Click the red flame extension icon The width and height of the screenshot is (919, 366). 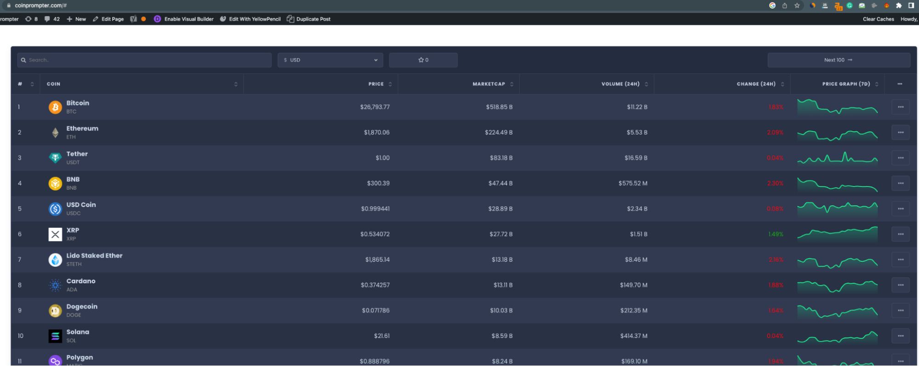(x=886, y=6)
